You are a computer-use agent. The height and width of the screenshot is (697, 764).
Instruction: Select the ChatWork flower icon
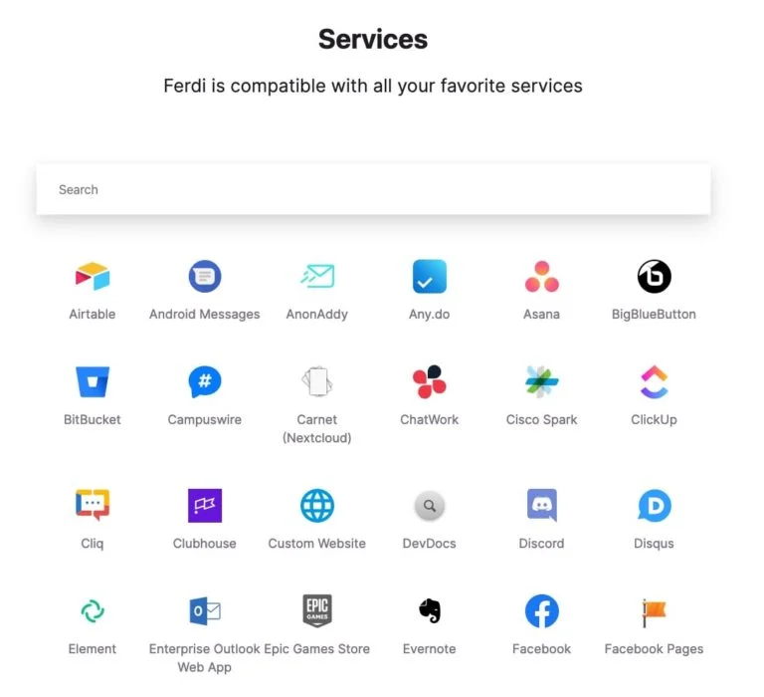430,381
